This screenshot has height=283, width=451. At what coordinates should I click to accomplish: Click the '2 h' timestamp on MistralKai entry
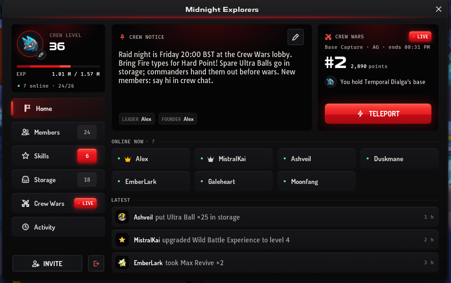coord(429,240)
